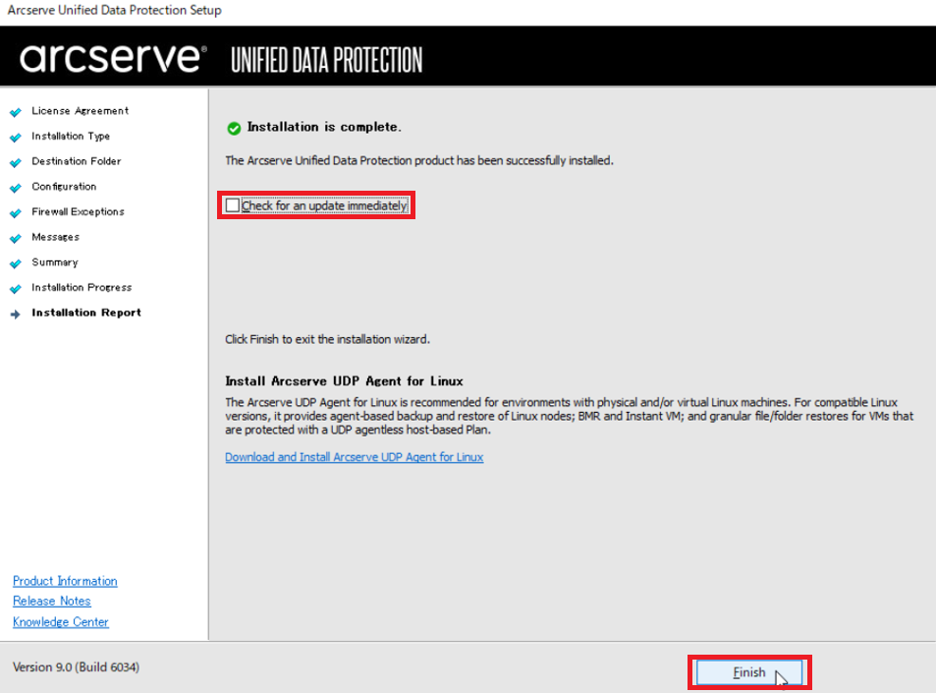Enable Check for an update immediately checkbox

tap(233, 205)
